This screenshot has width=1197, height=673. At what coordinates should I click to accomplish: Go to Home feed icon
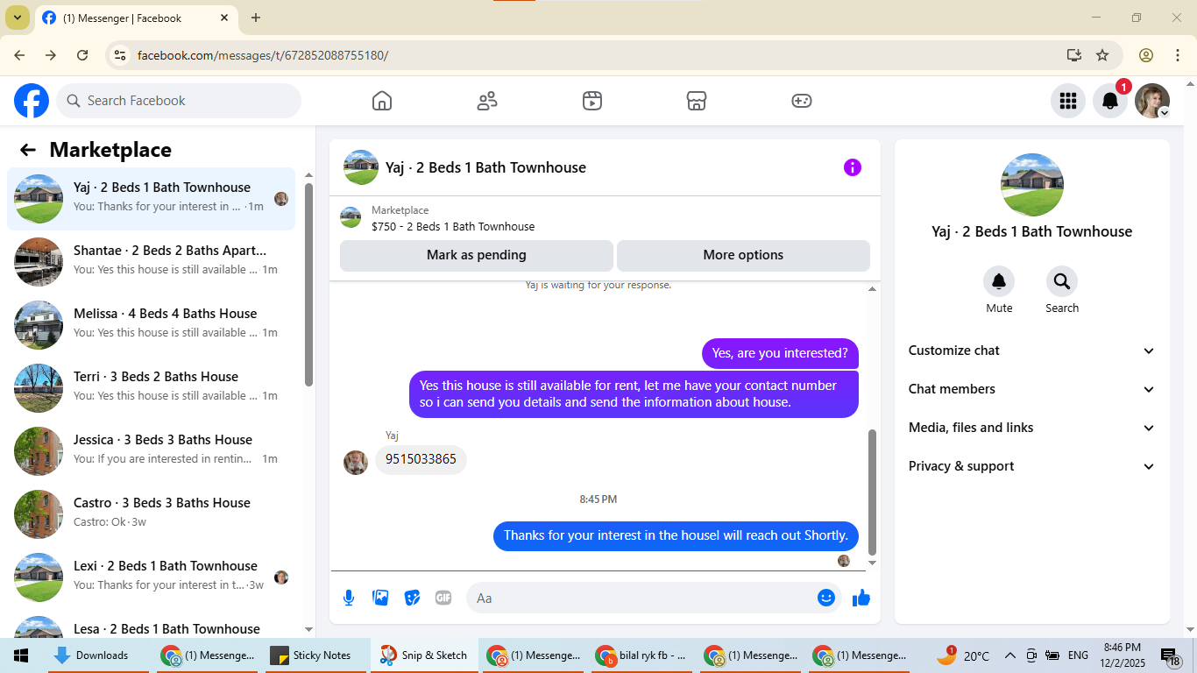[382, 101]
